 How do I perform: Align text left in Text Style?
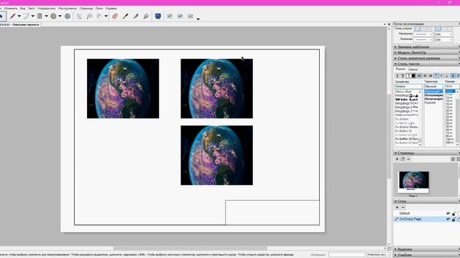(419, 76)
